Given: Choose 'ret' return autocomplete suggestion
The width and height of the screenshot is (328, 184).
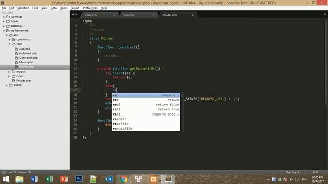Looking at the screenshot, I should [x=146, y=100].
